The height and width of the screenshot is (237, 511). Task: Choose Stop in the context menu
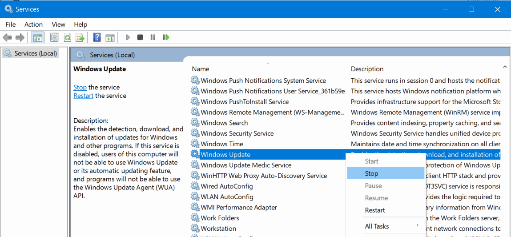pos(386,173)
